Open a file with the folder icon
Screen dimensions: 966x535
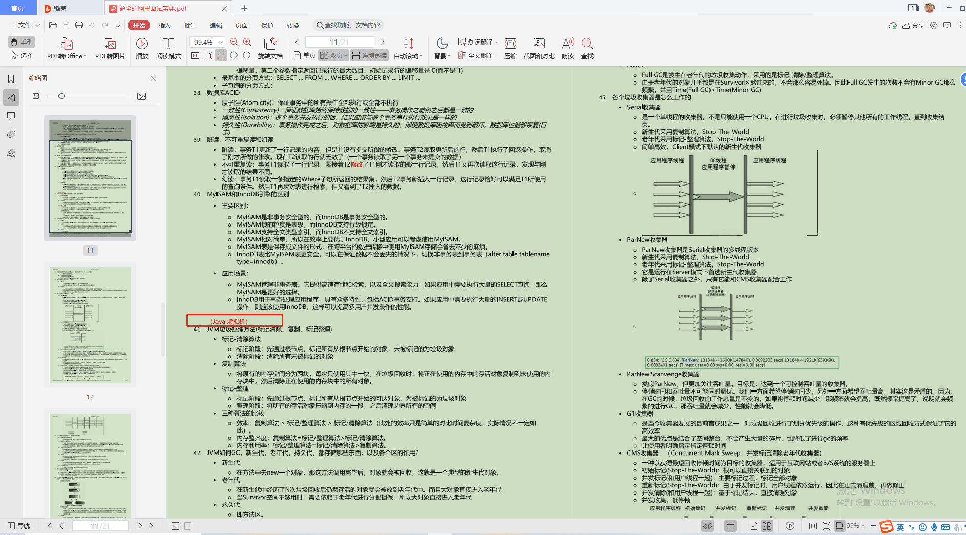[53, 25]
